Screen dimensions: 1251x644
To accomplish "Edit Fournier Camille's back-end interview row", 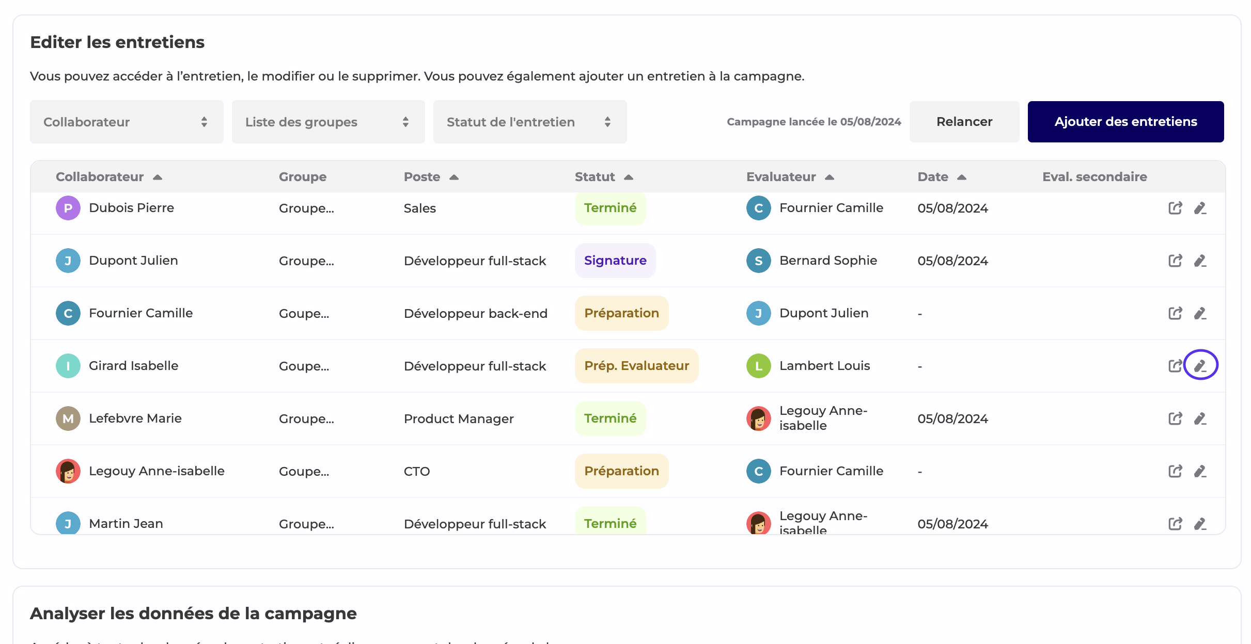I will 1200,313.
